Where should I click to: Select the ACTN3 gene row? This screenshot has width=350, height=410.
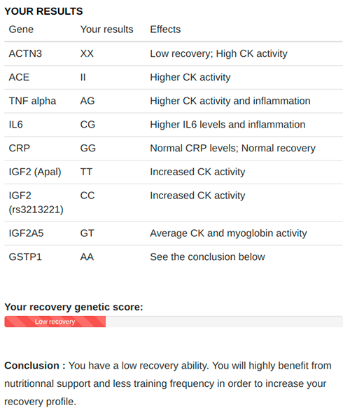pyautogui.click(x=174, y=54)
